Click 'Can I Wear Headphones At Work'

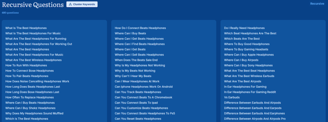(x=137, y=81)
